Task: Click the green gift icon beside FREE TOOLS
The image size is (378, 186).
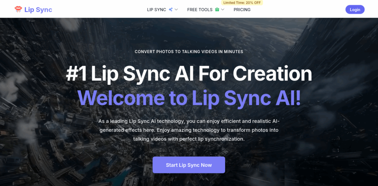Action: click(x=217, y=10)
